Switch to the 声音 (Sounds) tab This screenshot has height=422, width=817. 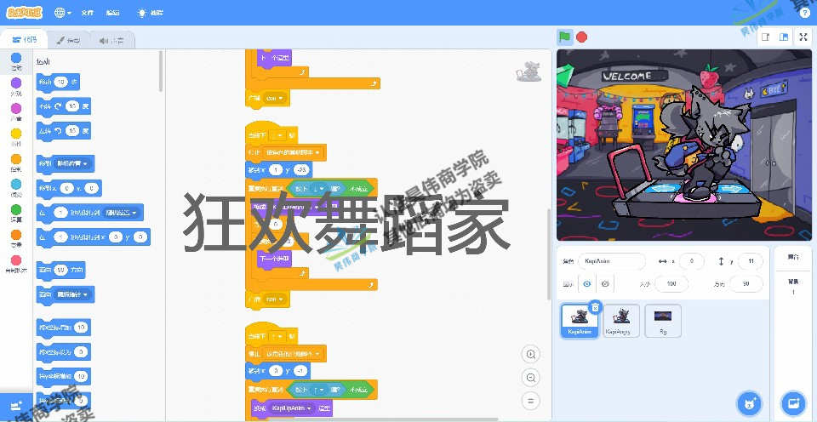tap(112, 40)
